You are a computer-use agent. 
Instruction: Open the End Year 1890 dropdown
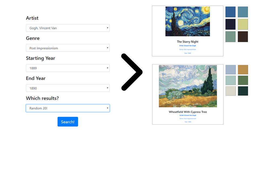point(68,88)
